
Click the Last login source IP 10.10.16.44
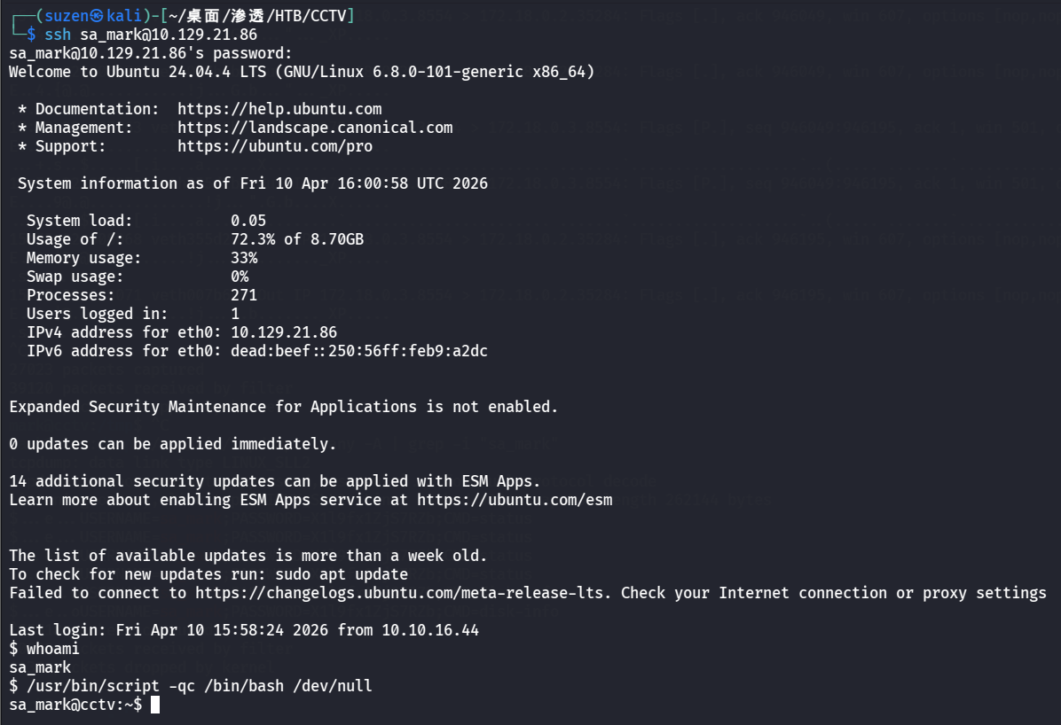[x=430, y=630]
